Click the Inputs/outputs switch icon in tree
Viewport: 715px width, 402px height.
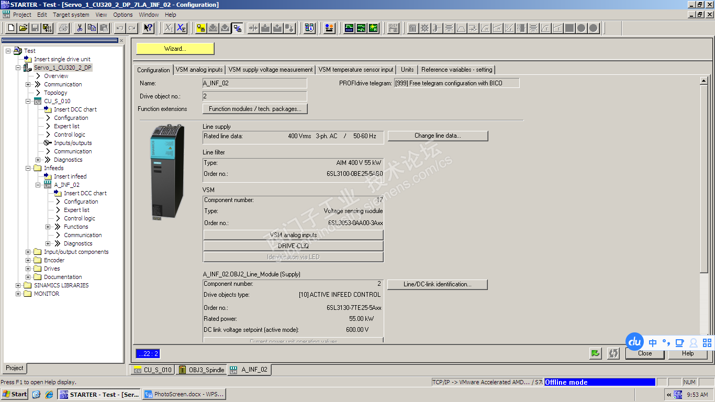[48, 143]
